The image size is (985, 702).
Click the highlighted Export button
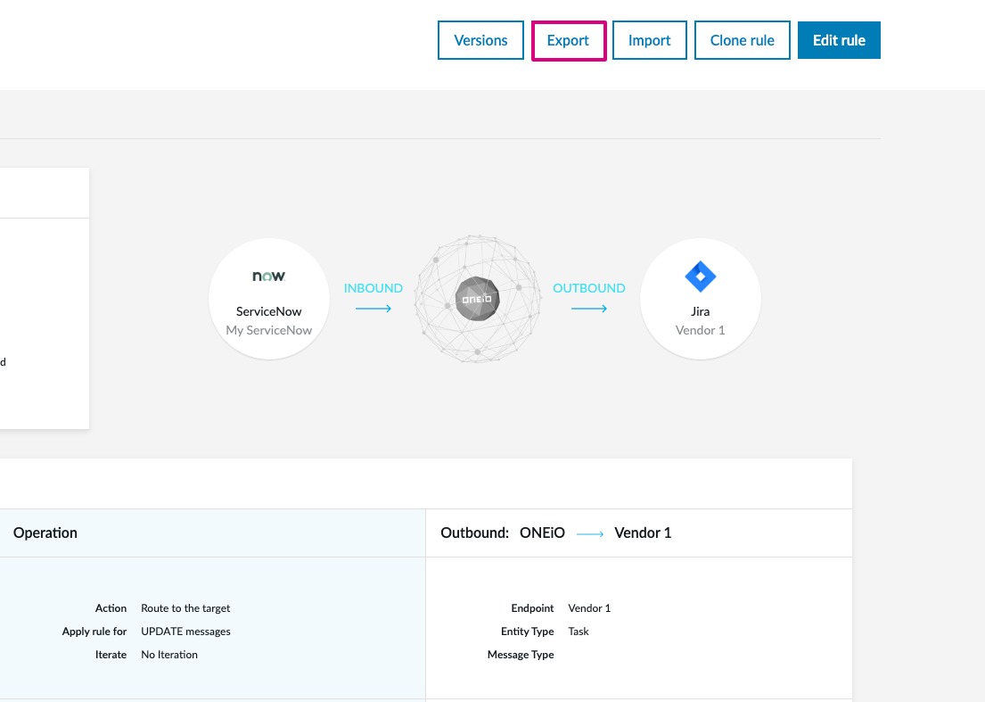[568, 40]
